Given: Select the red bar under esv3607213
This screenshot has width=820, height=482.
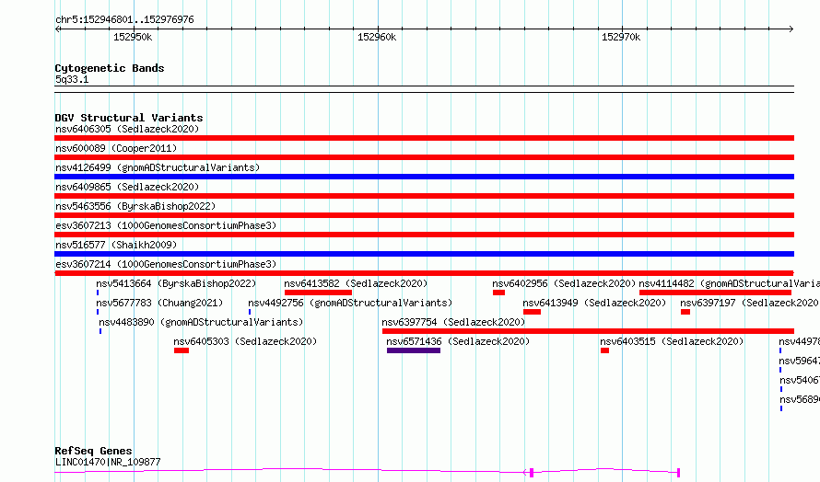Looking at the screenshot, I should (x=424, y=235).
